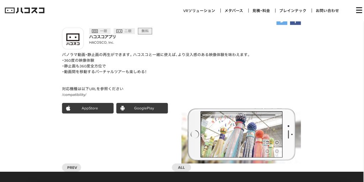View ALL items button
Screen dimensions: 364x182
(x=181, y=167)
